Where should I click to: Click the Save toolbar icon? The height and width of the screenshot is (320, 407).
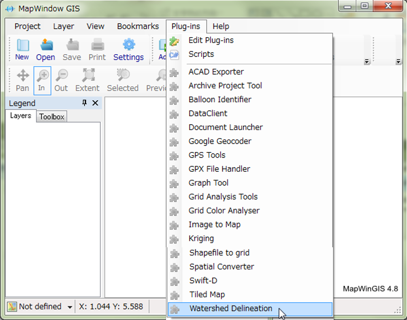point(72,49)
